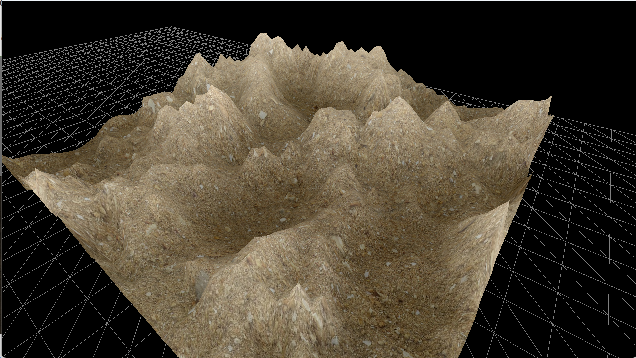This screenshot has height=358, width=636.
Task: Click the small jagged peak at bottom center
Action: [298, 288]
